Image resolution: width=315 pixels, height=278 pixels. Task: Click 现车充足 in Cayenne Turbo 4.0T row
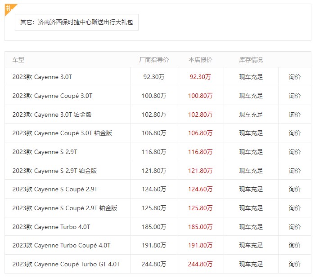click(x=251, y=227)
